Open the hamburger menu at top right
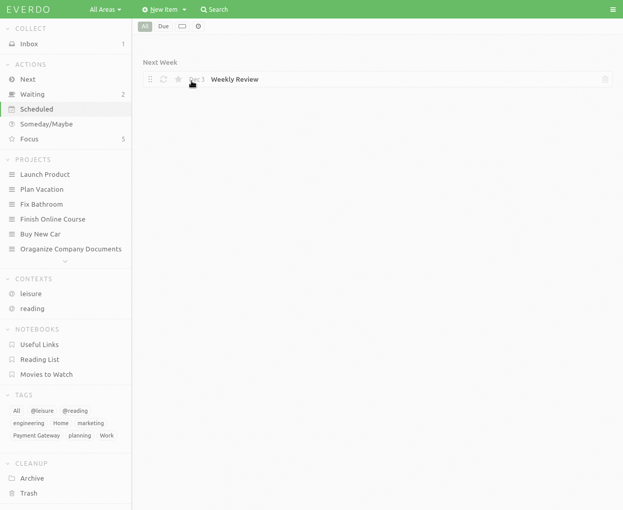Viewport: 623px width, 510px height. pyautogui.click(x=613, y=9)
